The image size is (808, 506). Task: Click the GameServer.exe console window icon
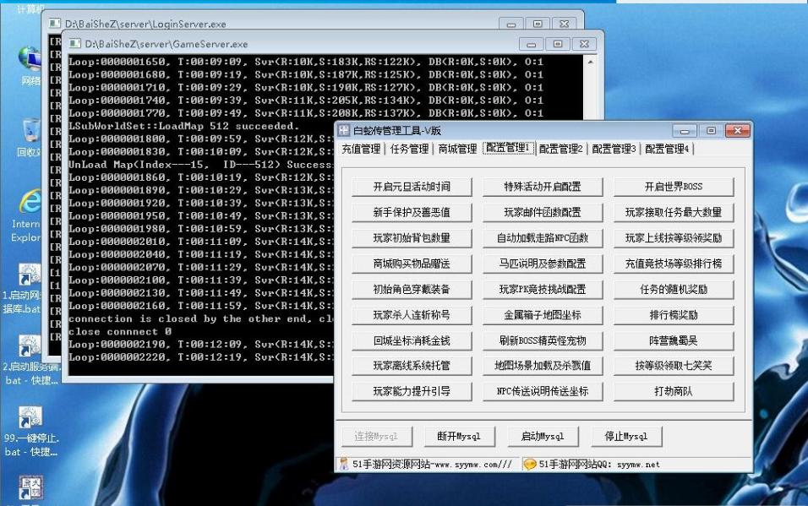(74, 43)
